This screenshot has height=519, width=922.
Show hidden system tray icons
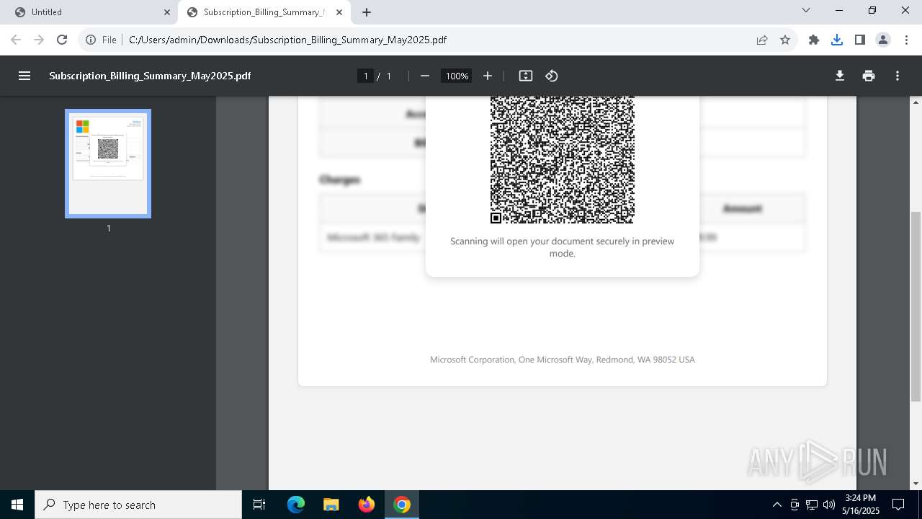(776, 505)
